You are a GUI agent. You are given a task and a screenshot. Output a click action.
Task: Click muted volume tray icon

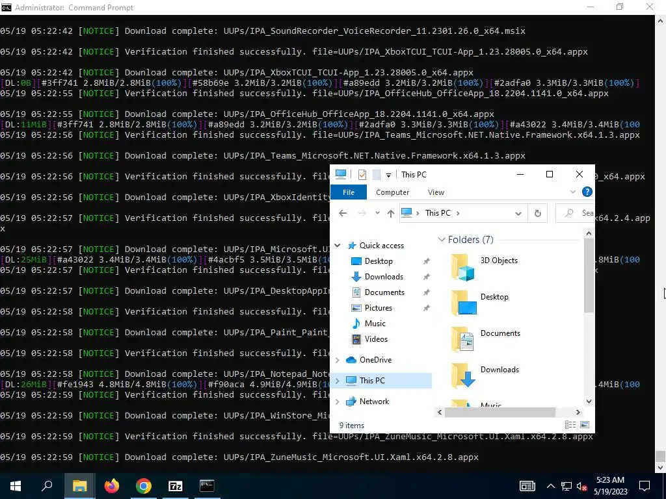(x=581, y=486)
